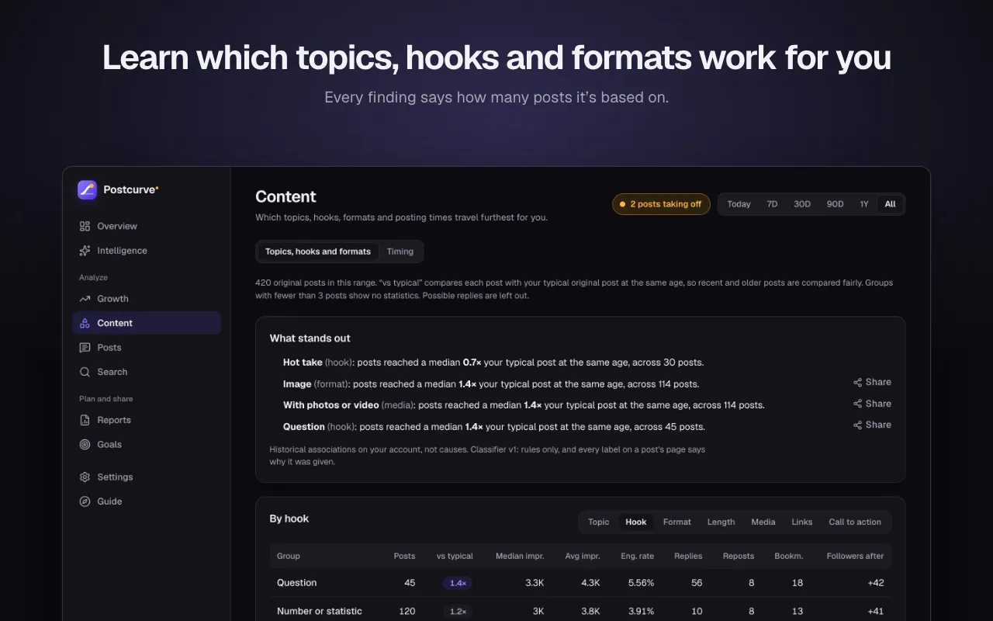Open Growth via its trend-line icon
The image size is (993, 621).
[x=85, y=299]
